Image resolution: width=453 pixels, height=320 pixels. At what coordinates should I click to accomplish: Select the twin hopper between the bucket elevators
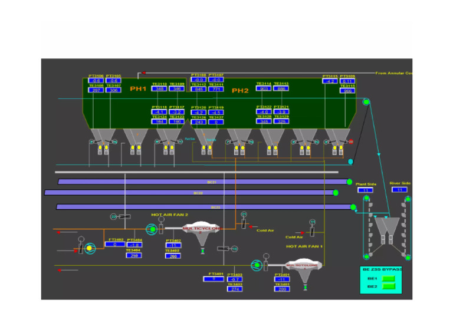(x=387, y=230)
